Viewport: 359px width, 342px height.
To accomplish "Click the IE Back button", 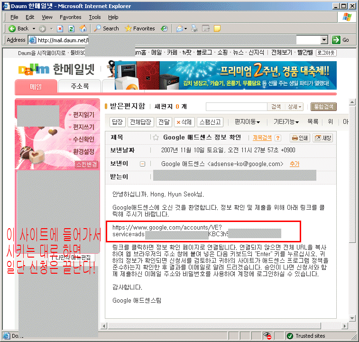I will click(18, 28).
